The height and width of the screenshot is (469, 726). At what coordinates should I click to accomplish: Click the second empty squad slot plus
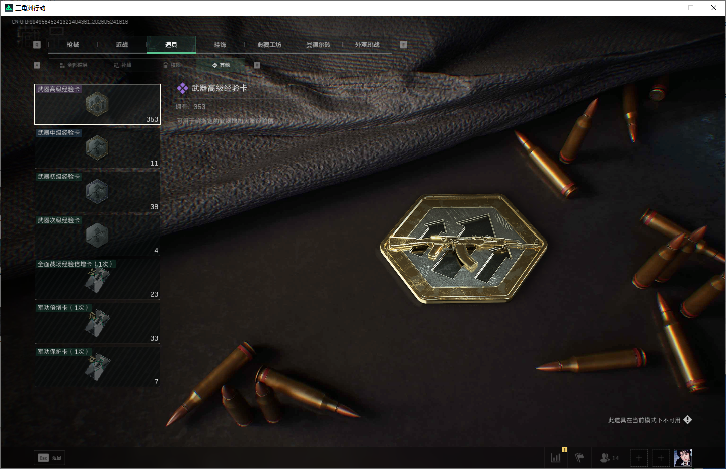pos(661,458)
